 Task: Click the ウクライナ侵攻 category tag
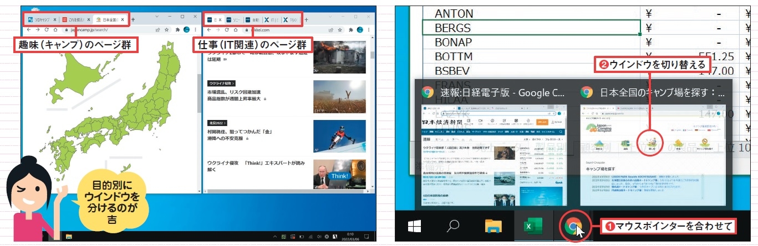[x=221, y=83]
